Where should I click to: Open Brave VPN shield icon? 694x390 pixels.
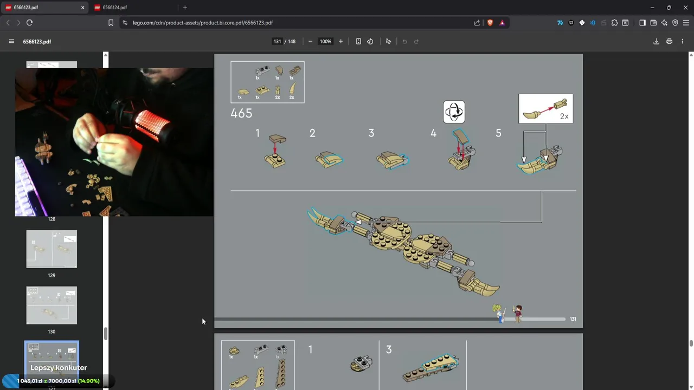(x=675, y=23)
